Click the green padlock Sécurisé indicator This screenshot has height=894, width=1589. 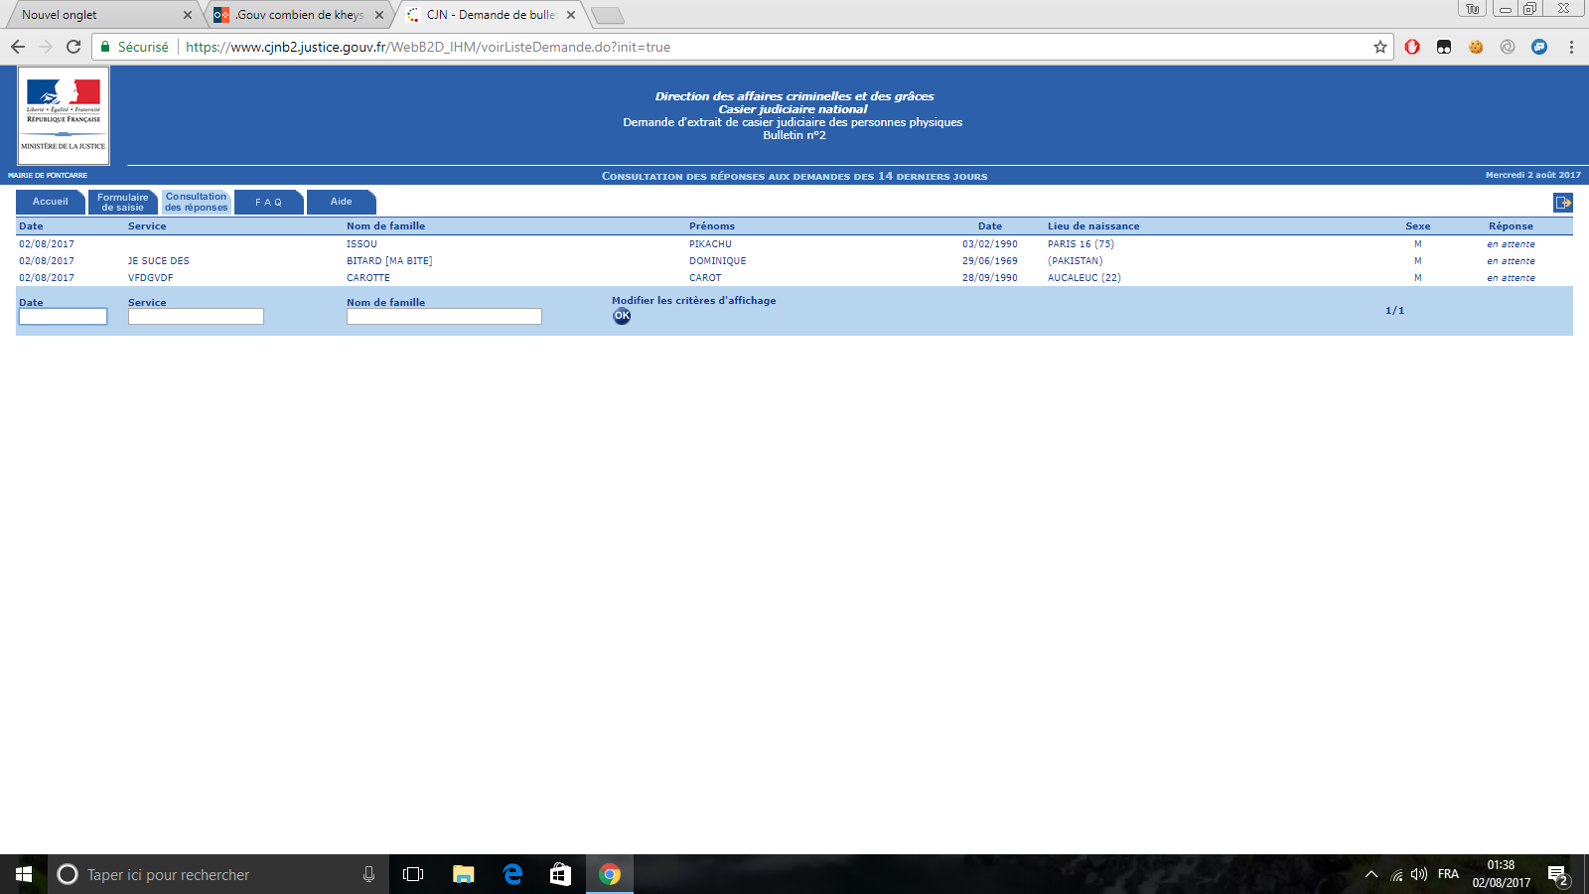[134, 47]
